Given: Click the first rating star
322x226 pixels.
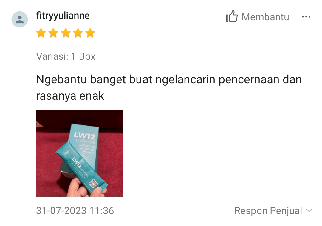Looking at the screenshot, I should [x=41, y=33].
